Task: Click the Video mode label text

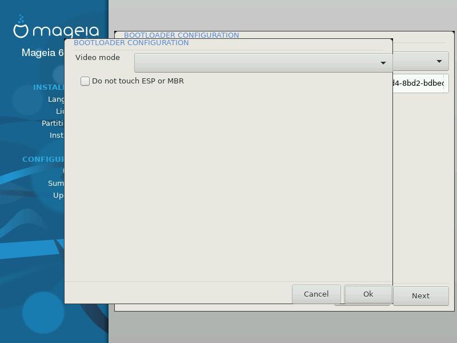Action: click(98, 58)
